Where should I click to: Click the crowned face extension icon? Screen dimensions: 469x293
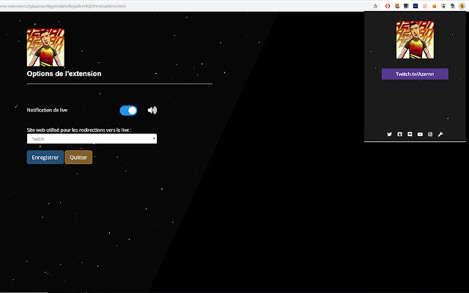397,6
